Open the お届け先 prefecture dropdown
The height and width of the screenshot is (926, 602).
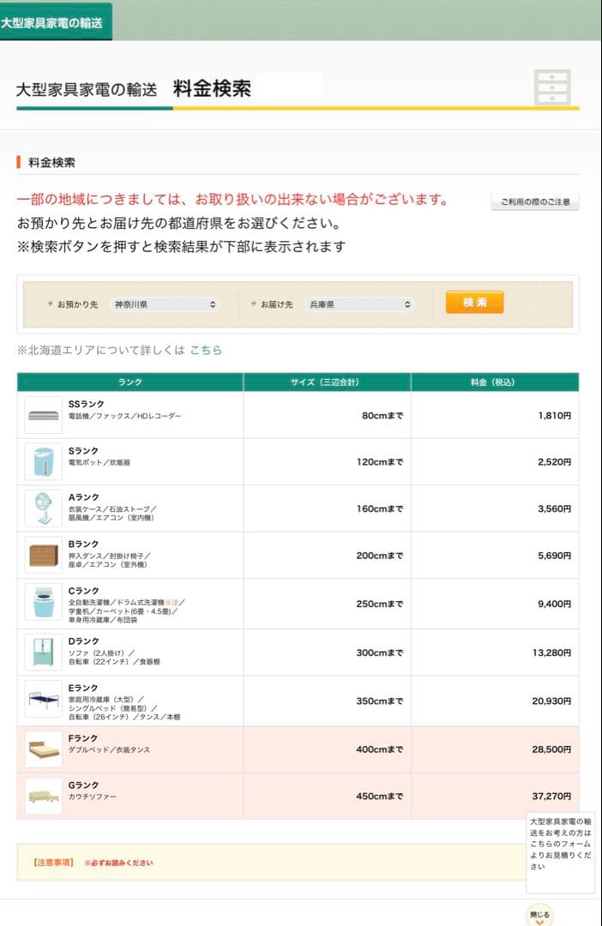359,304
